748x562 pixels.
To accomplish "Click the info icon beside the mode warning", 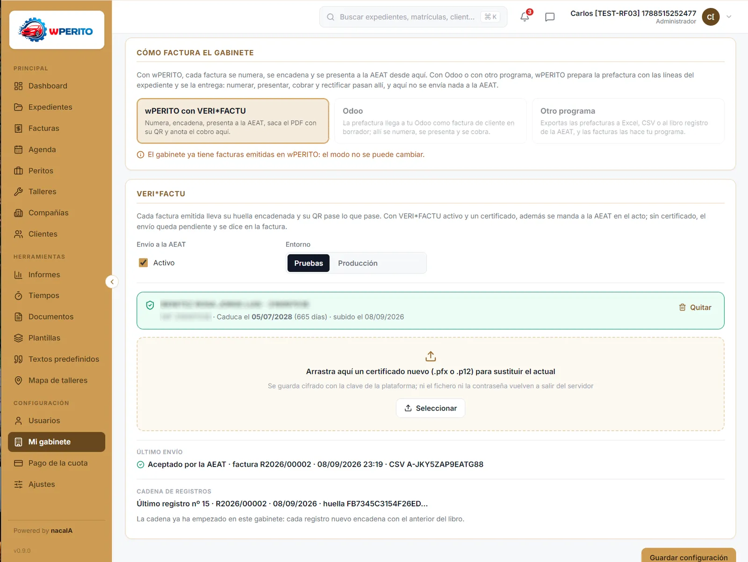I will point(140,155).
